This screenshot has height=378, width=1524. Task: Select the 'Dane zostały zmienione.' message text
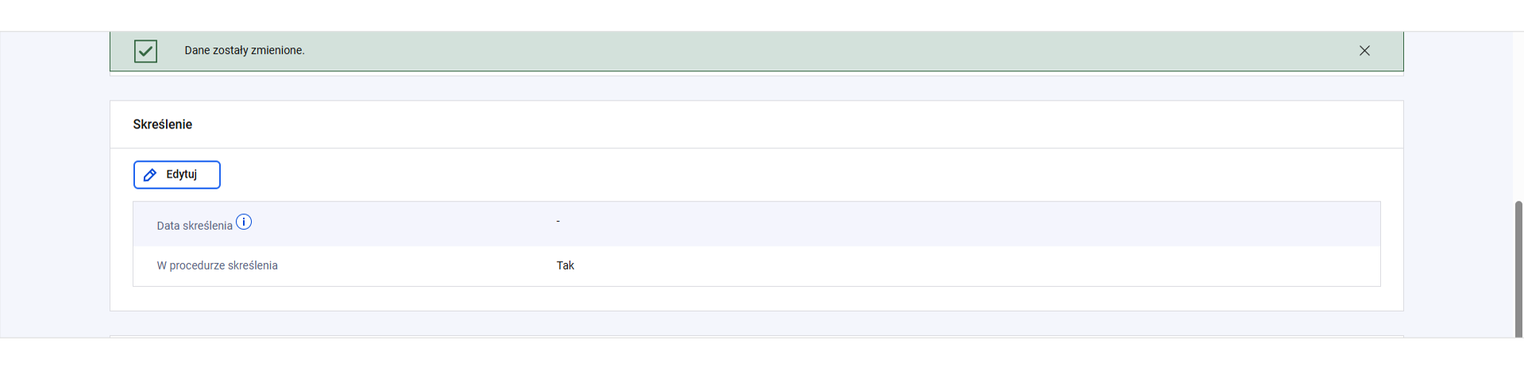[x=245, y=51]
